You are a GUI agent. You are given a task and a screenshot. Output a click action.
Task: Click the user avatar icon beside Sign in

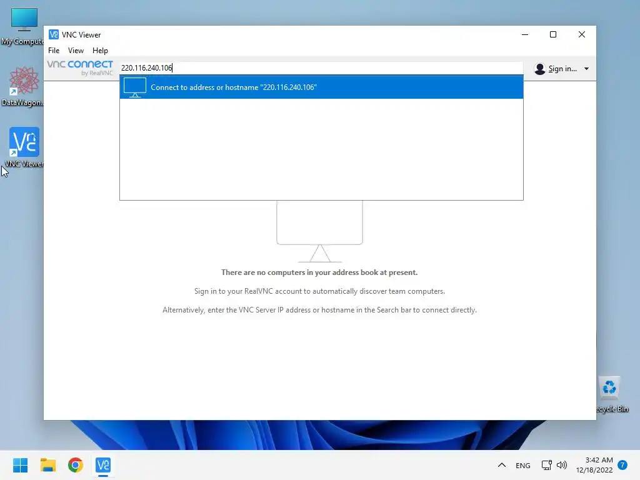point(539,69)
